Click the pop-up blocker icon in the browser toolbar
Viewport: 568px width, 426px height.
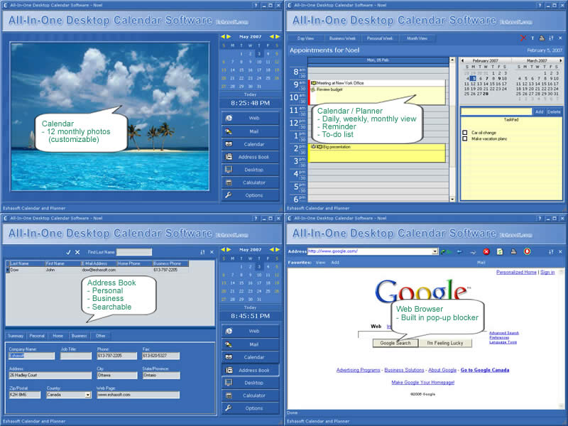(x=528, y=253)
